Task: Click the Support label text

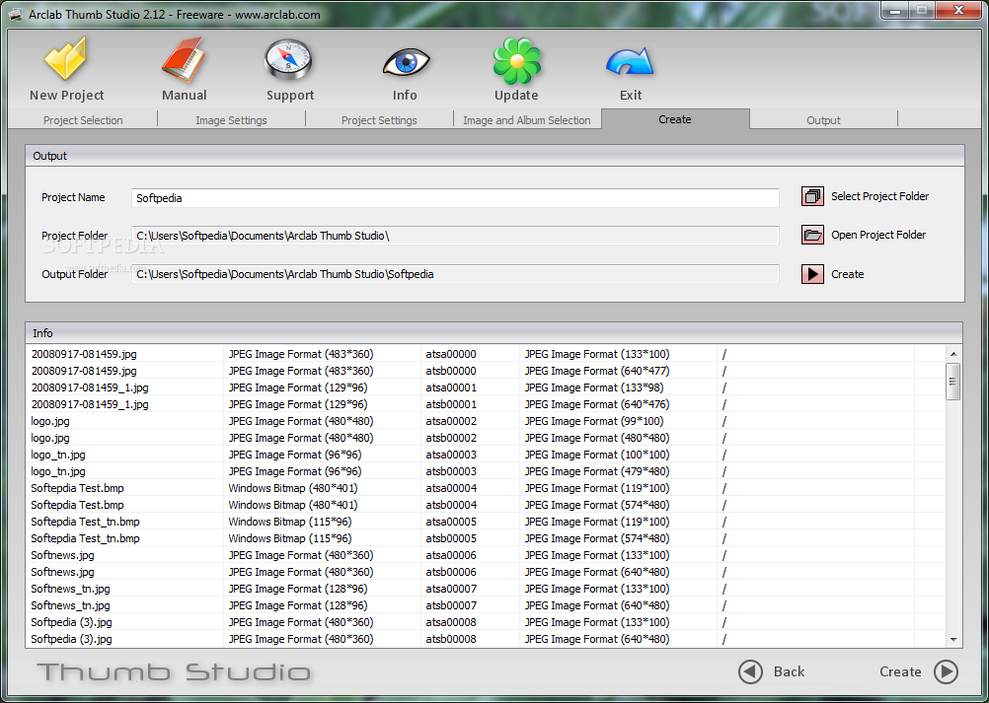Action: pyautogui.click(x=290, y=95)
